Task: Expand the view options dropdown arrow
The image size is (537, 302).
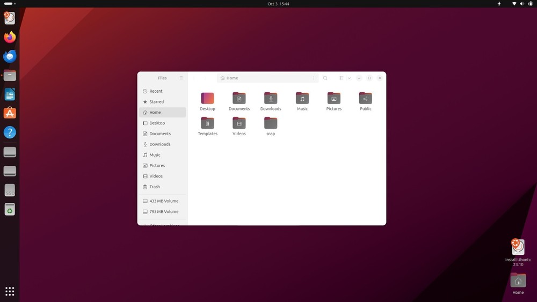Action: [350, 78]
